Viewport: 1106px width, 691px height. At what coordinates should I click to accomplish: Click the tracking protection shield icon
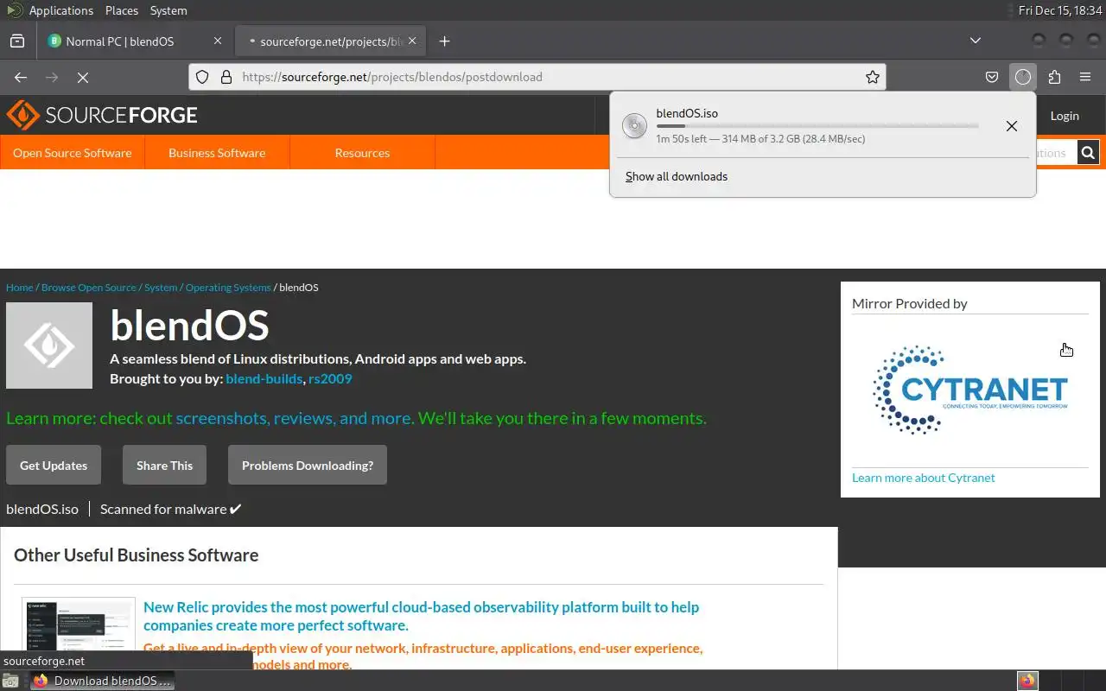(202, 77)
